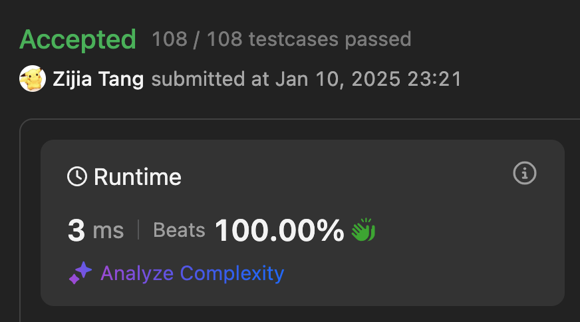580x322 pixels.
Task: Click the submitted at Jan 10, 2025 timestamp
Action: [x=306, y=80]
